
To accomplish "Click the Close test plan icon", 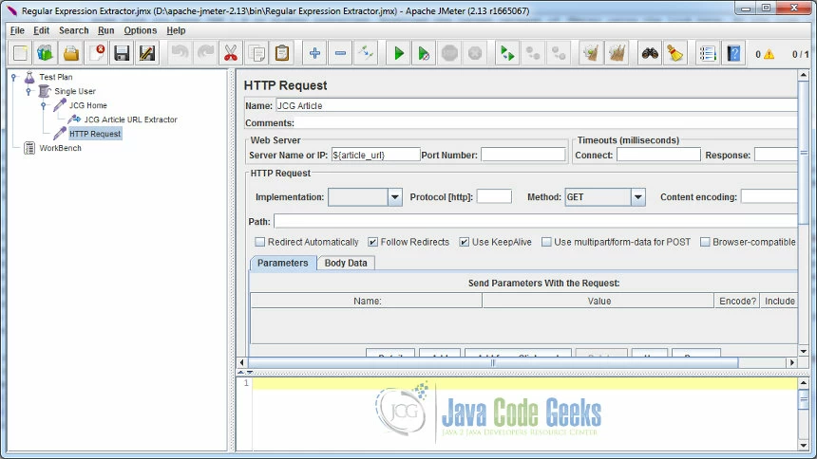I will pyautogui.click(x=96, y=53).
